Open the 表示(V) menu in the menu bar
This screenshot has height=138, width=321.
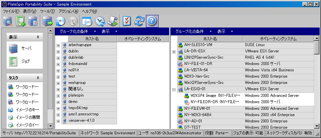click(x=30, y=11)
